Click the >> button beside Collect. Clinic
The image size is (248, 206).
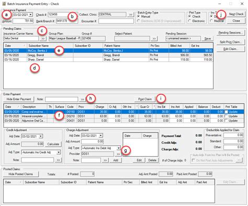[x=130, y=15]
